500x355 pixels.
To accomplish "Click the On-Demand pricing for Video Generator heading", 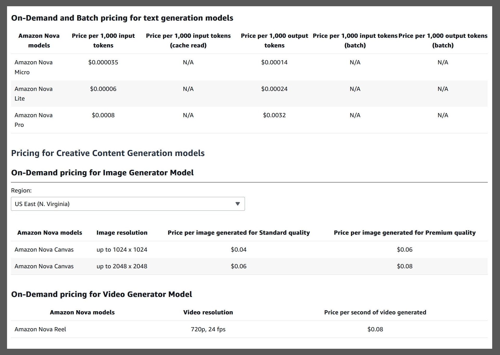I will pyautogui.click(x=101, y=294).
